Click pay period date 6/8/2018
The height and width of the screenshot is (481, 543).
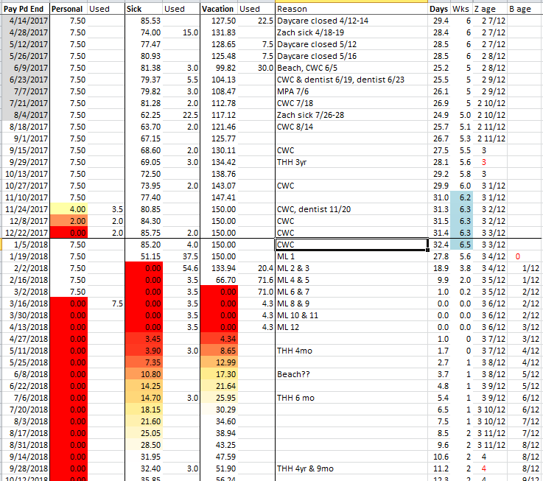click(x=25, y=374)
